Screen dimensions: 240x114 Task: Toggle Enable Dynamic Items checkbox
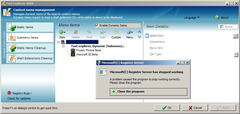coord(97,25)
